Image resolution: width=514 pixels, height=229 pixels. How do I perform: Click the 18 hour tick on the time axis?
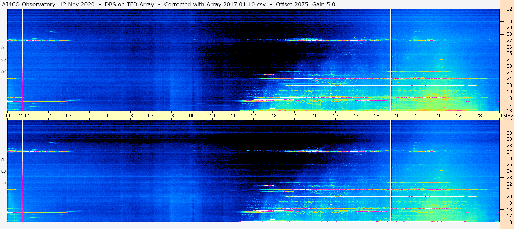[x=377, y=116]
